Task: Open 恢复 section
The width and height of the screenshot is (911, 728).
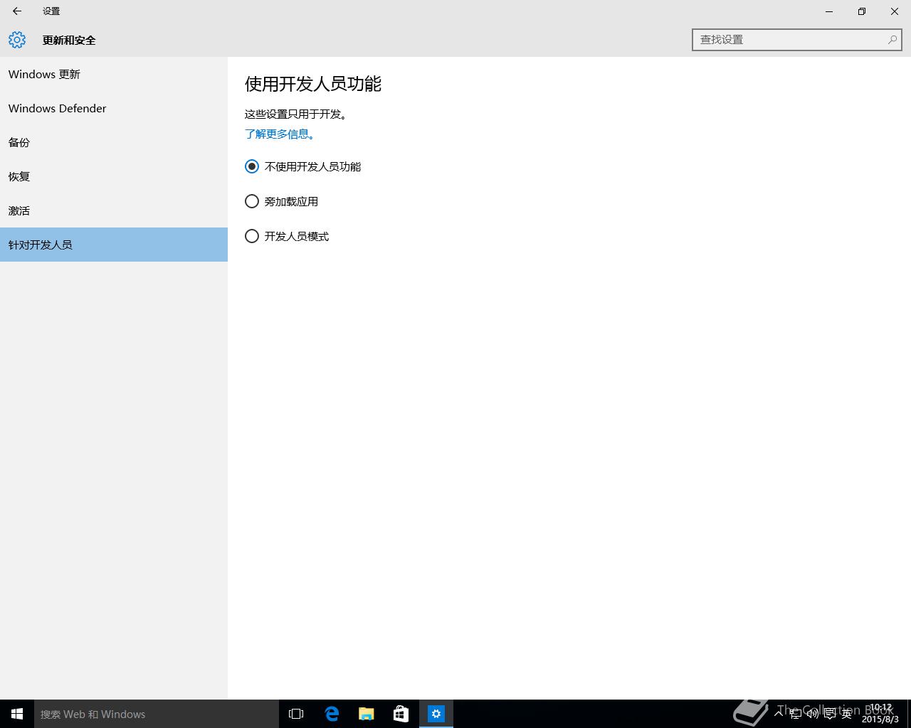Action: (114, 176)
